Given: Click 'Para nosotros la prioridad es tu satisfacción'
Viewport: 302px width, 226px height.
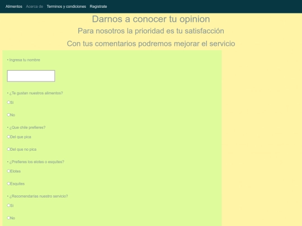Looking at the screenshot, I should click(151, 31).
